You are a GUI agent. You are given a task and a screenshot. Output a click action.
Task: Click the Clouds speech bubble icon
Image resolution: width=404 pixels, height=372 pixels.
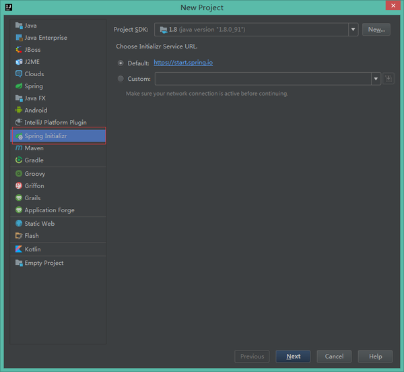19,73
